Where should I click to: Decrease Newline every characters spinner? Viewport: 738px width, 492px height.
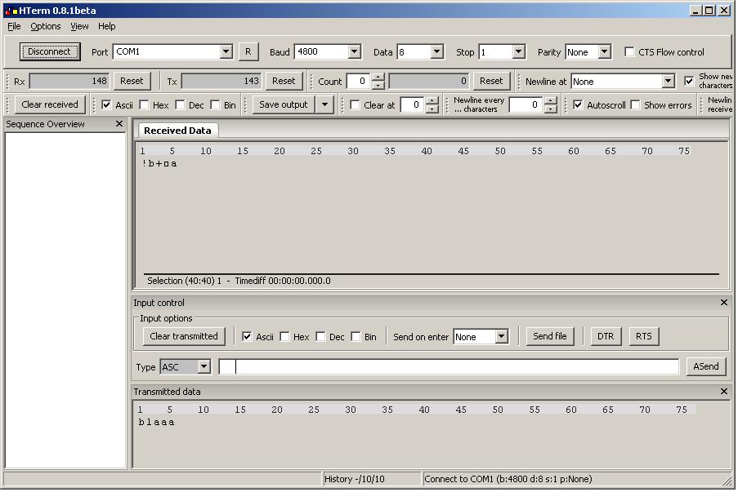551,109
